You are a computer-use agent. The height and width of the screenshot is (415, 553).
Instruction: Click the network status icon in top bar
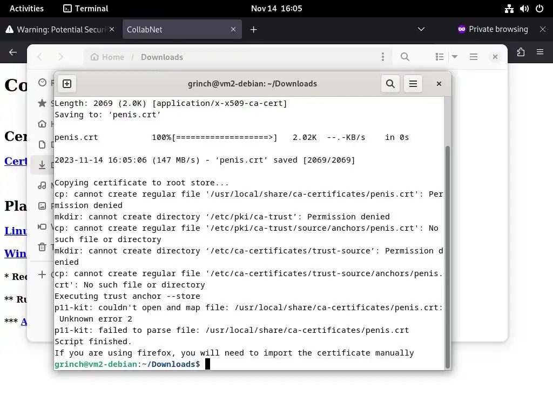(x=509, y=9)
